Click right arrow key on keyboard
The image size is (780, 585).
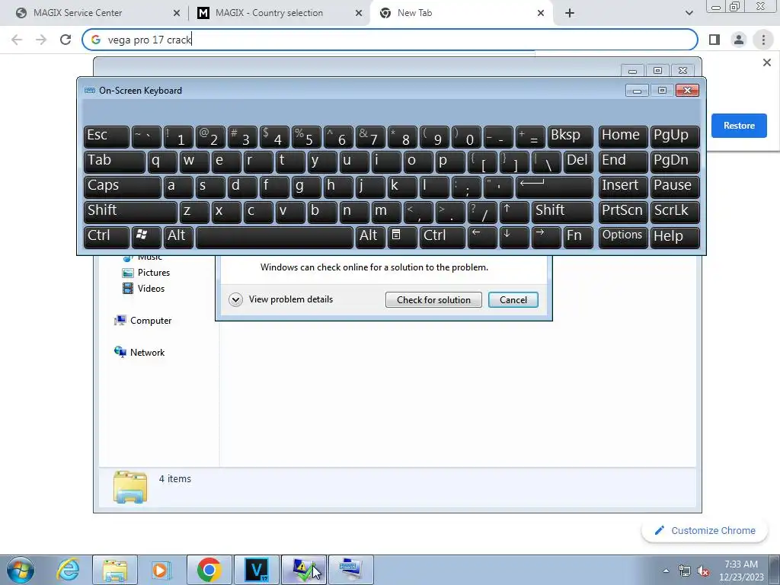coord(545,238)
